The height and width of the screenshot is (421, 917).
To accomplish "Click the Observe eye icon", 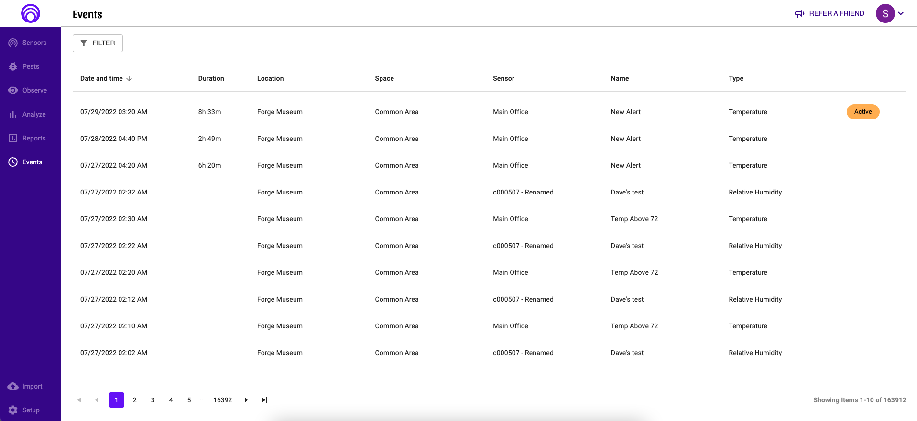I will click(x=13, y=90).
